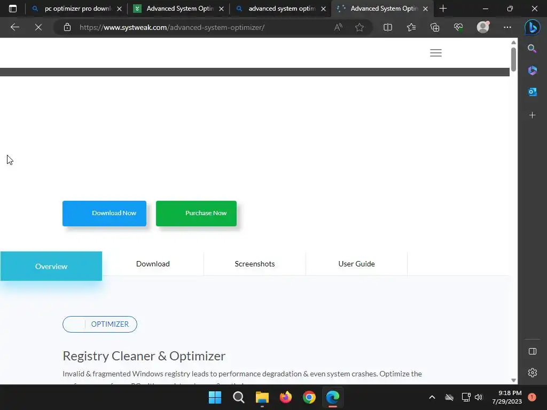
Task: Close the pc optimizer pro tab
Action: (119, 9)
